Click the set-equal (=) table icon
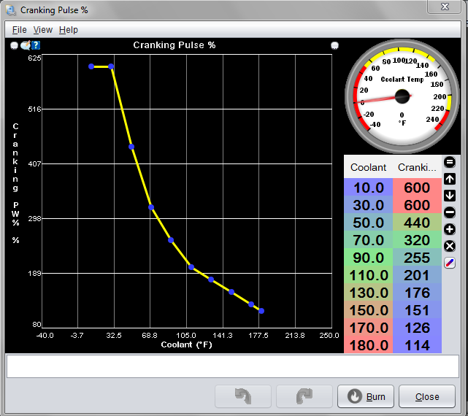468x416 pixels. (450, 162)
